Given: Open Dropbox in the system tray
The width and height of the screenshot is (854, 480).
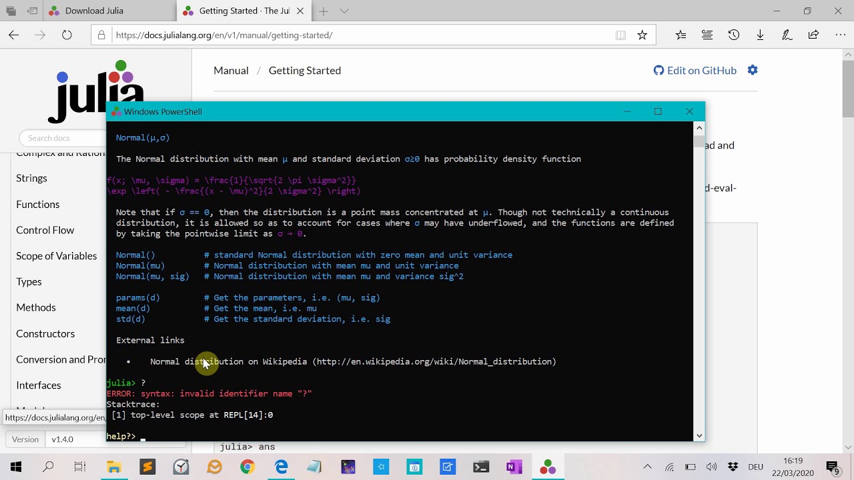Looking at the screenshot, I should [733, 467].
